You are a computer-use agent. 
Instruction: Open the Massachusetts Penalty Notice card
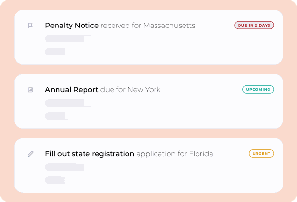point(149,37)
